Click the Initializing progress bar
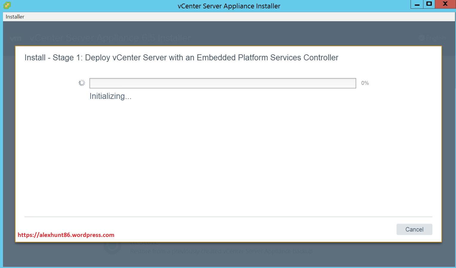The image size is (456, 268). click(x=223, y=83)
